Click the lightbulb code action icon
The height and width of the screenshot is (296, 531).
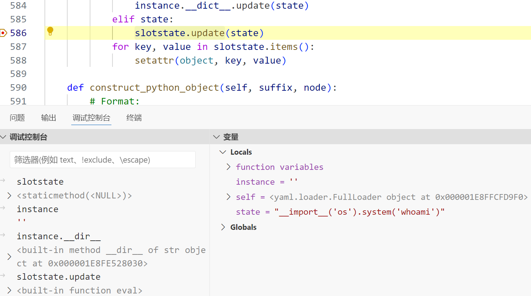pos(50,31)
